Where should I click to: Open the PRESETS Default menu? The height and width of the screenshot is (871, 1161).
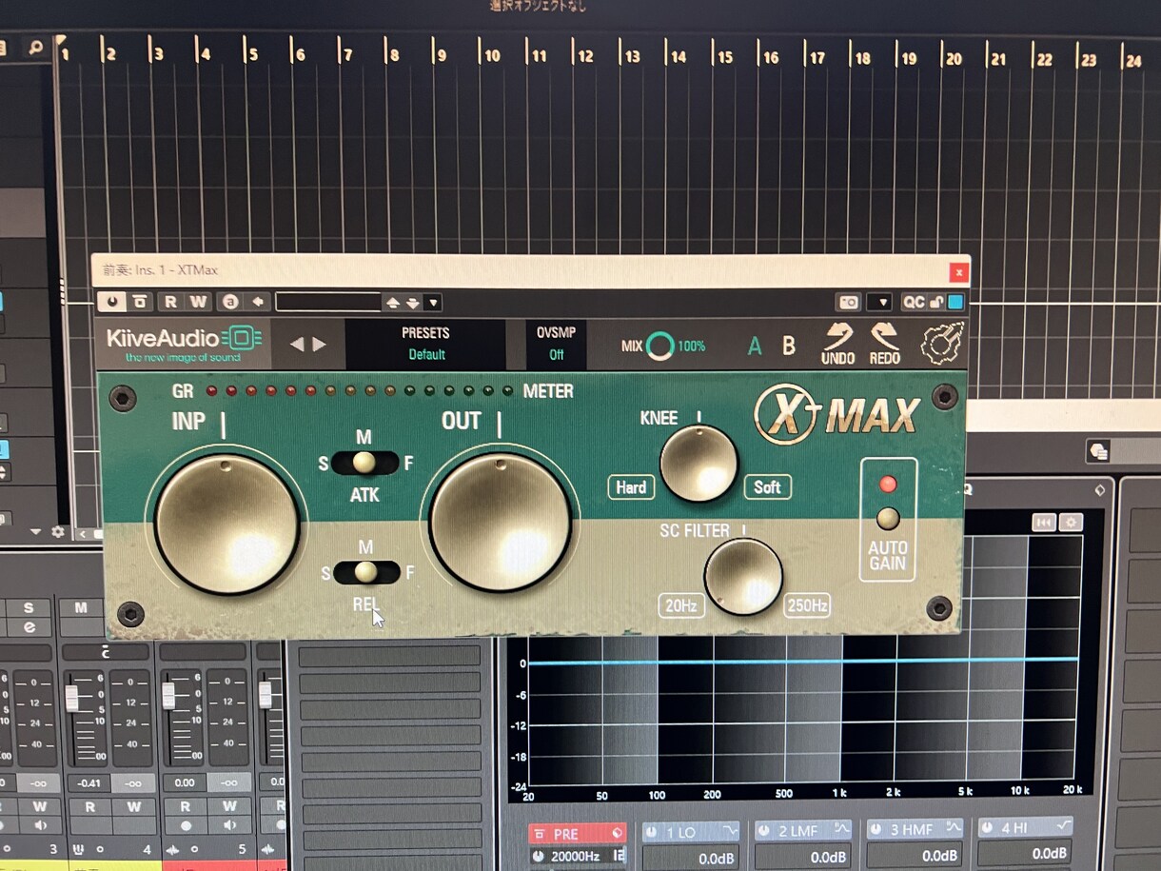click(x=425, y=344)
